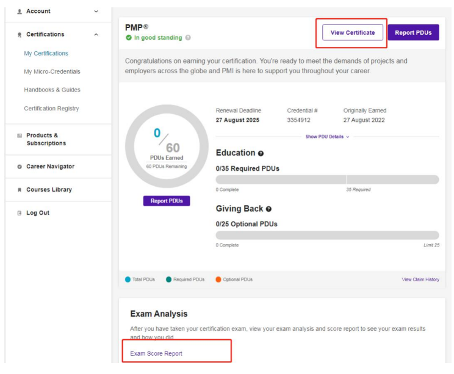Click the green check good-standing icon
This screenshot has height=374, width=454.
[x=129, y=38]
